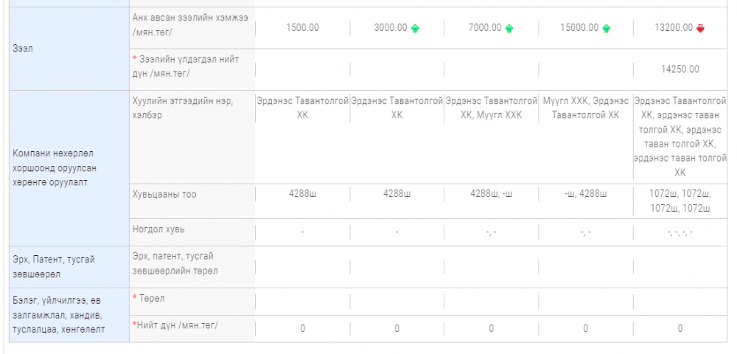
Task: Click the Зээл category header cell
Action: pyautogui.click(x=69, y=49)
